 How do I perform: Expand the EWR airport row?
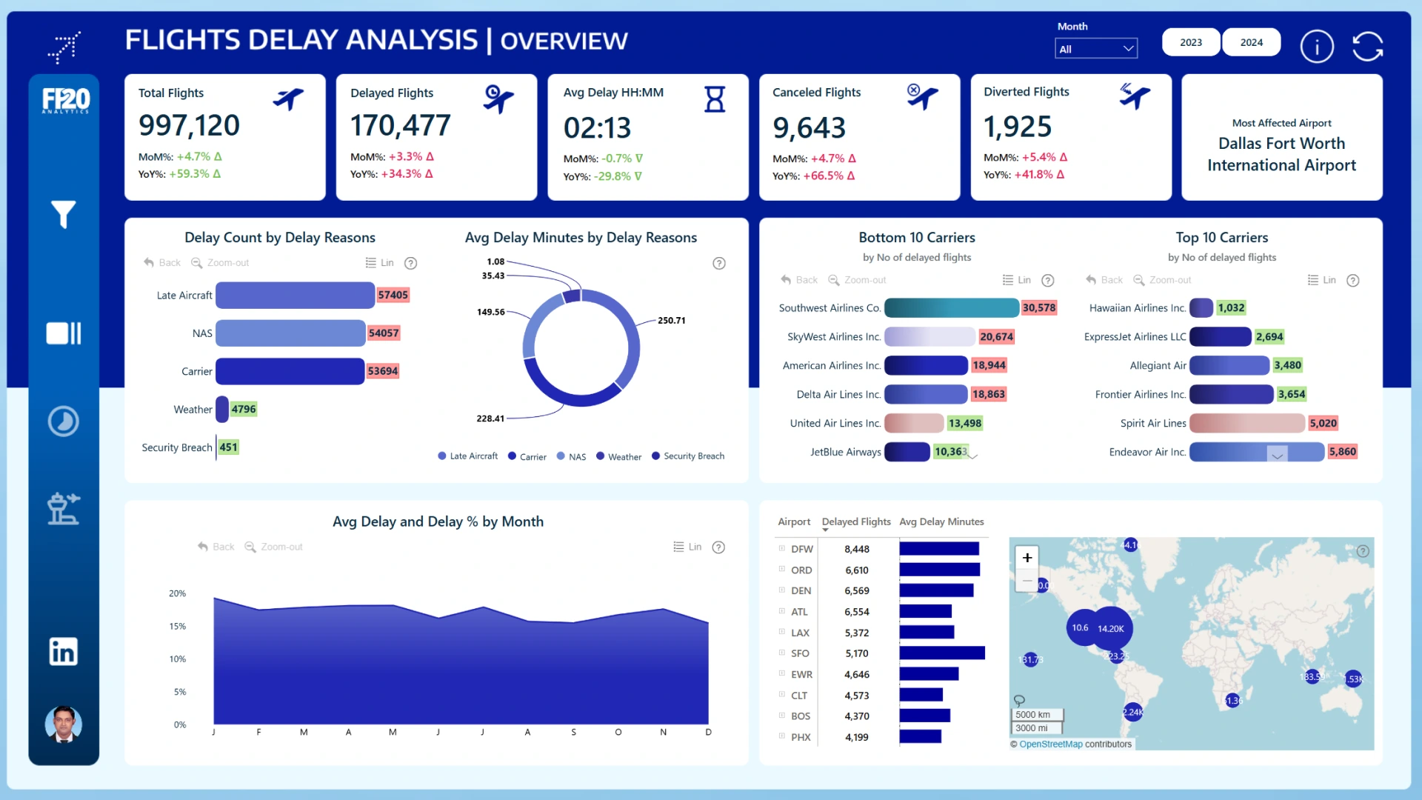(x=781, y=674)
